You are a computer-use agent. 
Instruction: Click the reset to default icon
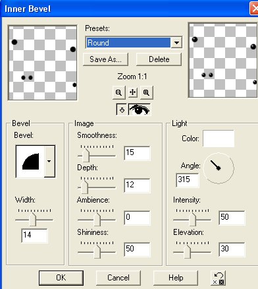coord(219,278)
